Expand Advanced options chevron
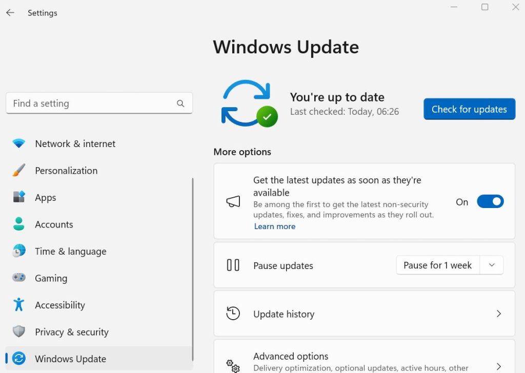The height and width of the screenshot is (373, 525). [x=498, y=365]
